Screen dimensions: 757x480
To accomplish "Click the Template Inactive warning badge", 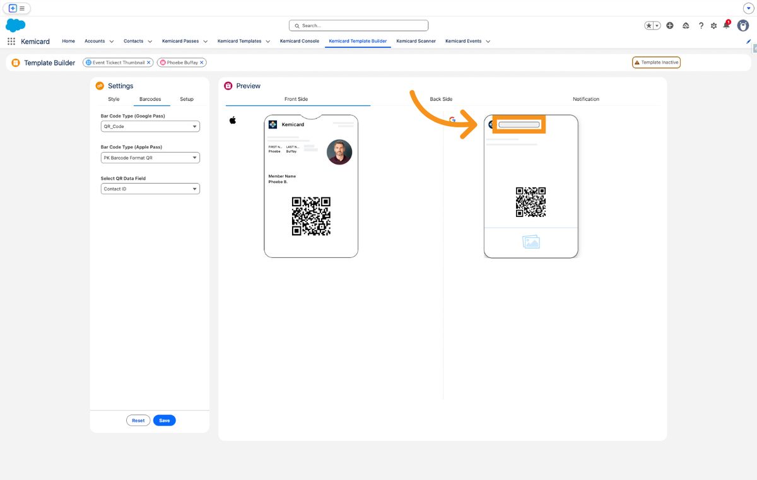I will (656, 62).
